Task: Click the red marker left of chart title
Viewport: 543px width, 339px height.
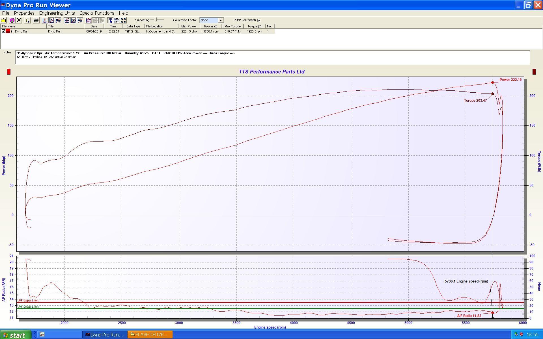Action: pos(9,72)
